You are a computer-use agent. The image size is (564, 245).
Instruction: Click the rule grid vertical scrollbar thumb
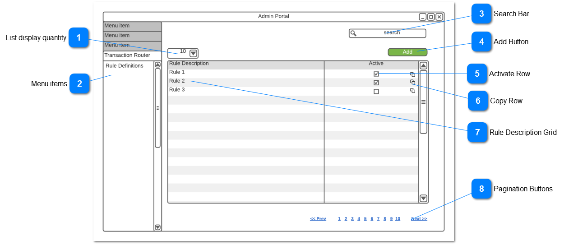click(x=423, y=102)
